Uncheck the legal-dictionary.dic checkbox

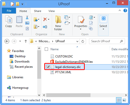(48, 67)
